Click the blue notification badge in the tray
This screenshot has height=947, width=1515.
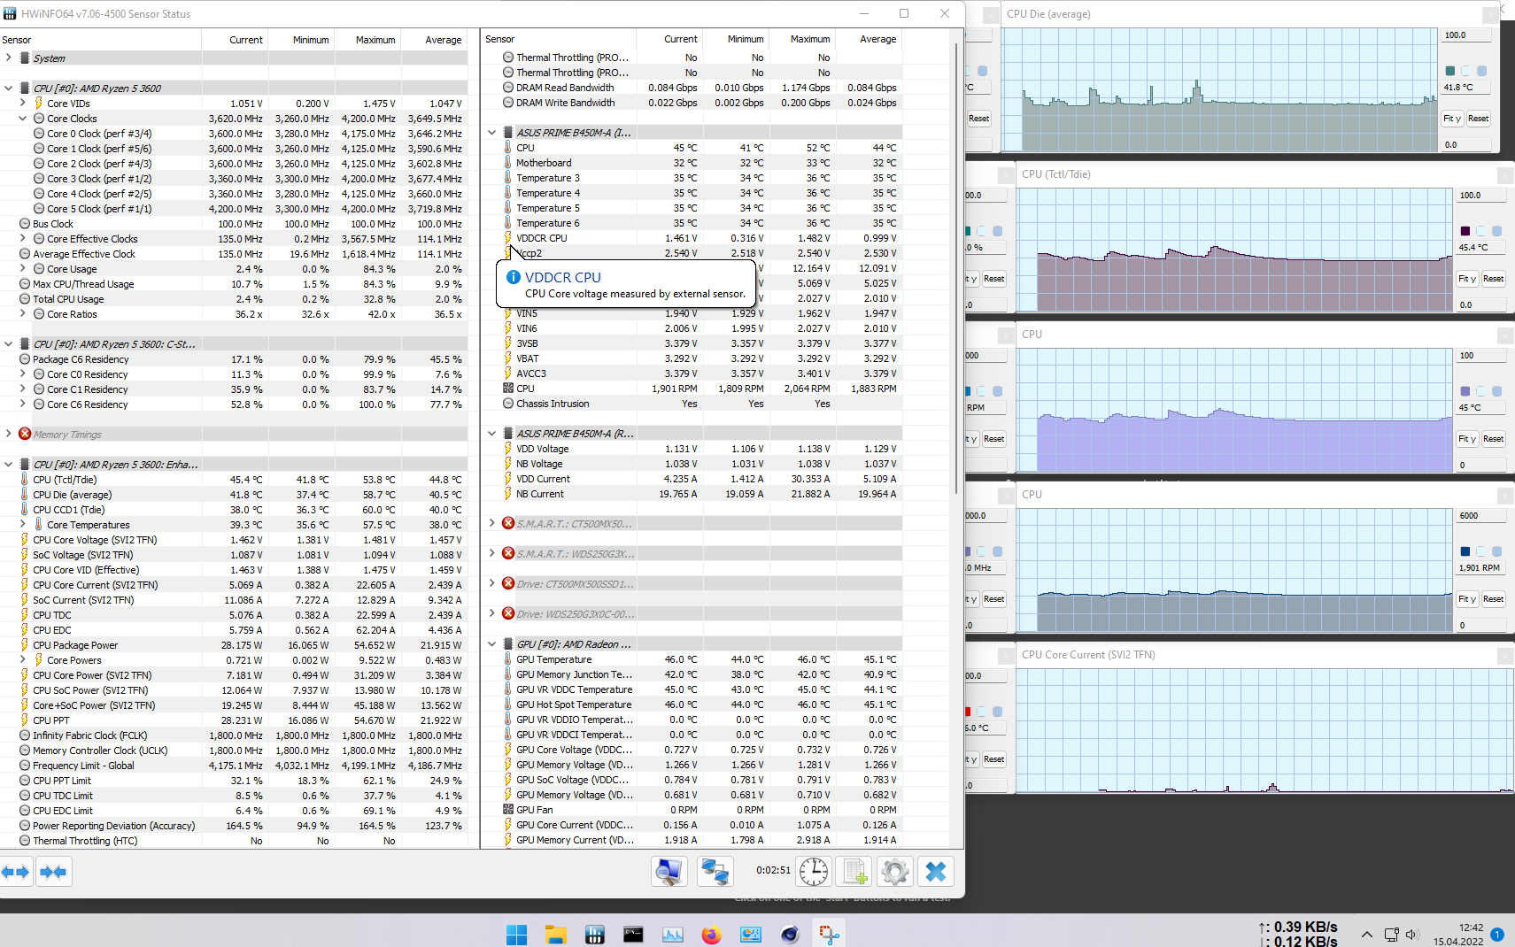[x=1497, y=935]
